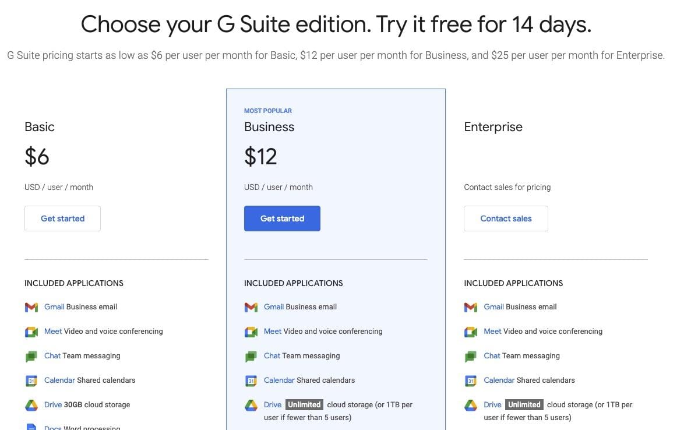Click the Meet icon in the Basic plan
The height and width of the screenshot is (430, 691).
tap(31, 331)
